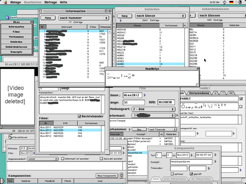Image resolution: width=246 pixels, height=184 pixels.
Task: Toggle the Rechtshänder checkbox
Action: [79, 116]
